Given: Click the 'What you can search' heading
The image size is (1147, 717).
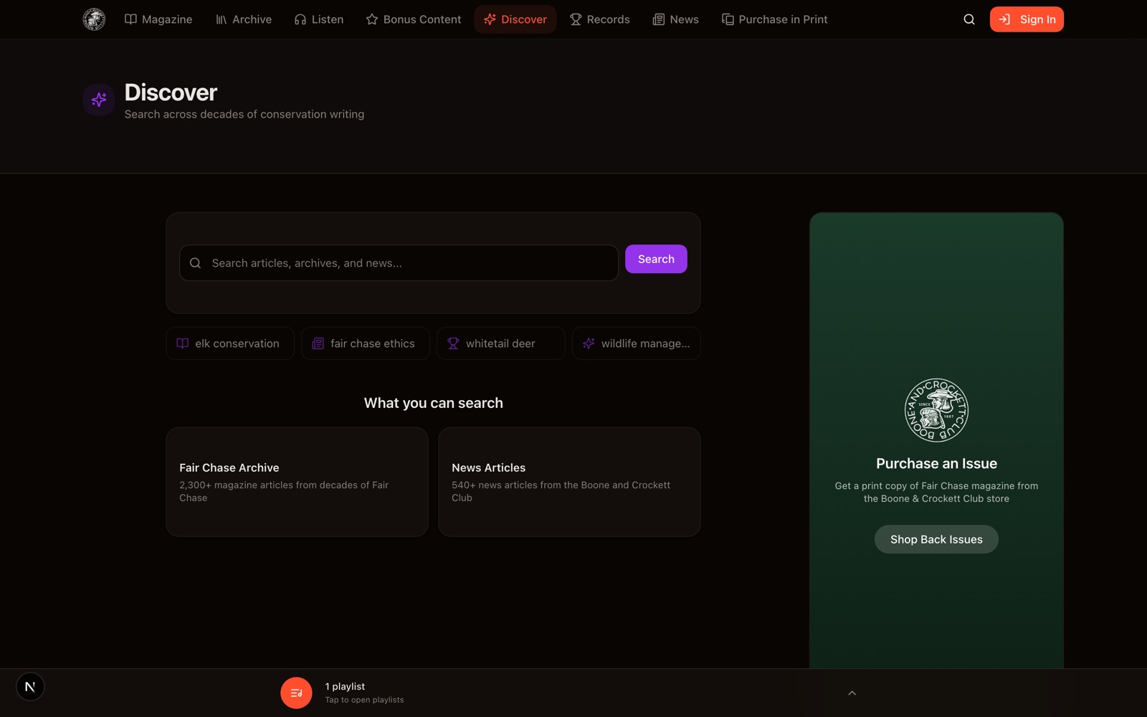Looking at the screenshot, I should pyautogui.click(x=434, y=403).
